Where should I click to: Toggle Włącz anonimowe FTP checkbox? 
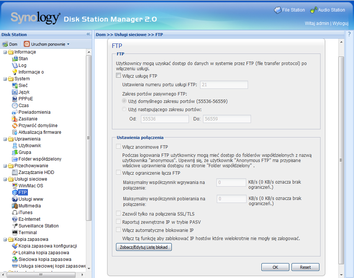[x=119, y=146]
